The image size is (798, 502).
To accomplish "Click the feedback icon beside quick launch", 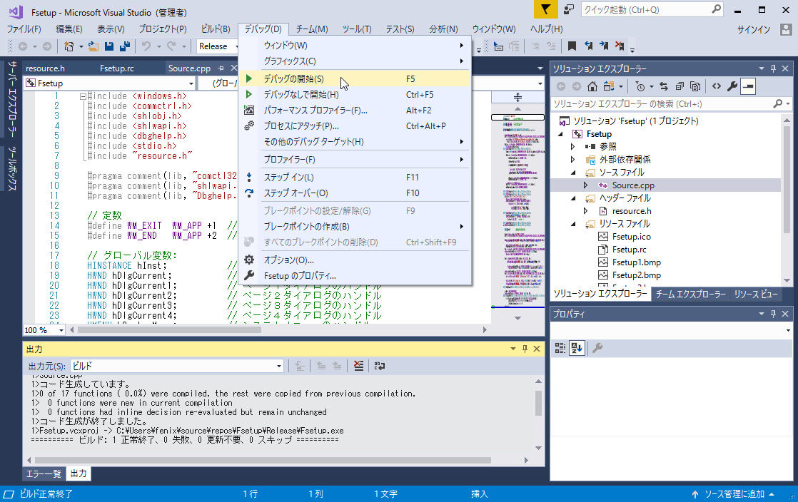I will tap(568, 9).
